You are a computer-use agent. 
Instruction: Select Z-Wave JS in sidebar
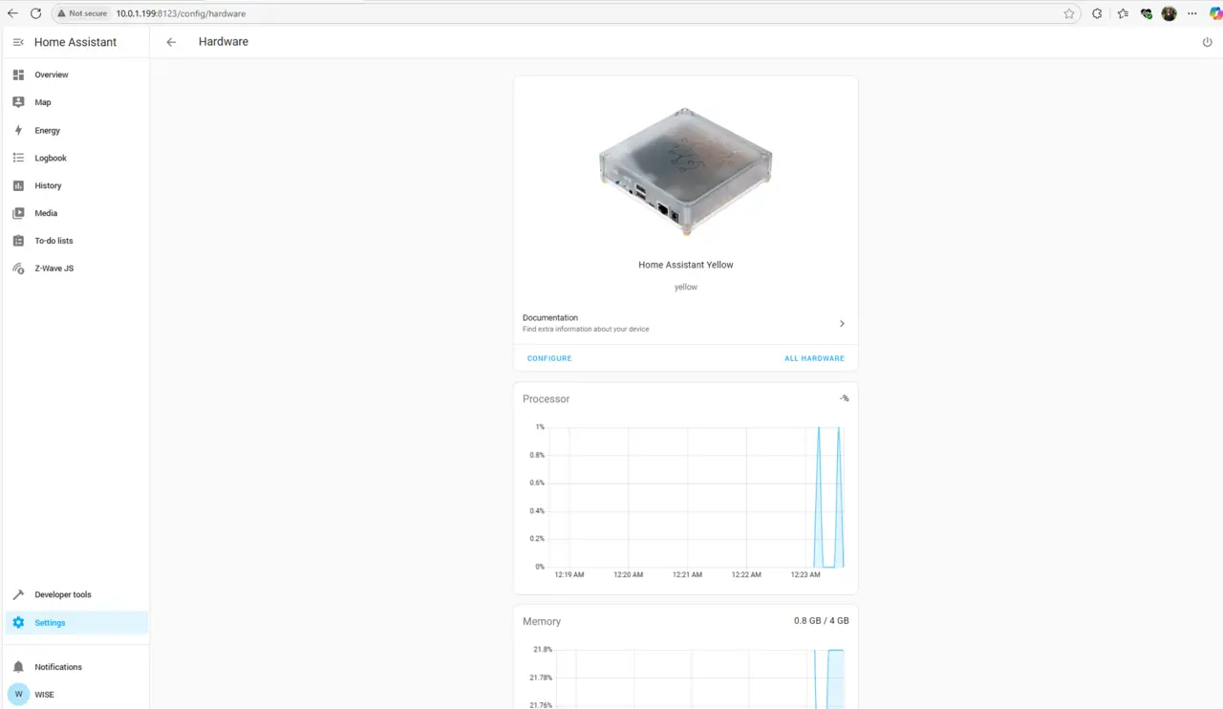(x=54, y=269)
